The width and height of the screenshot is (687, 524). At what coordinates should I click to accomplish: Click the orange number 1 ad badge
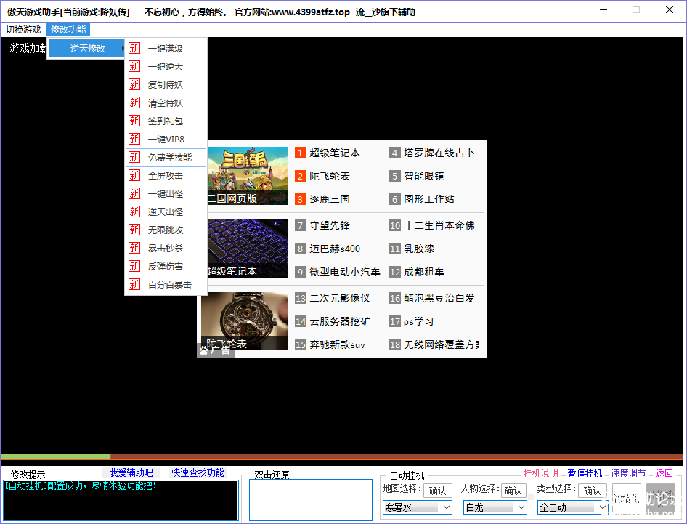301,153
